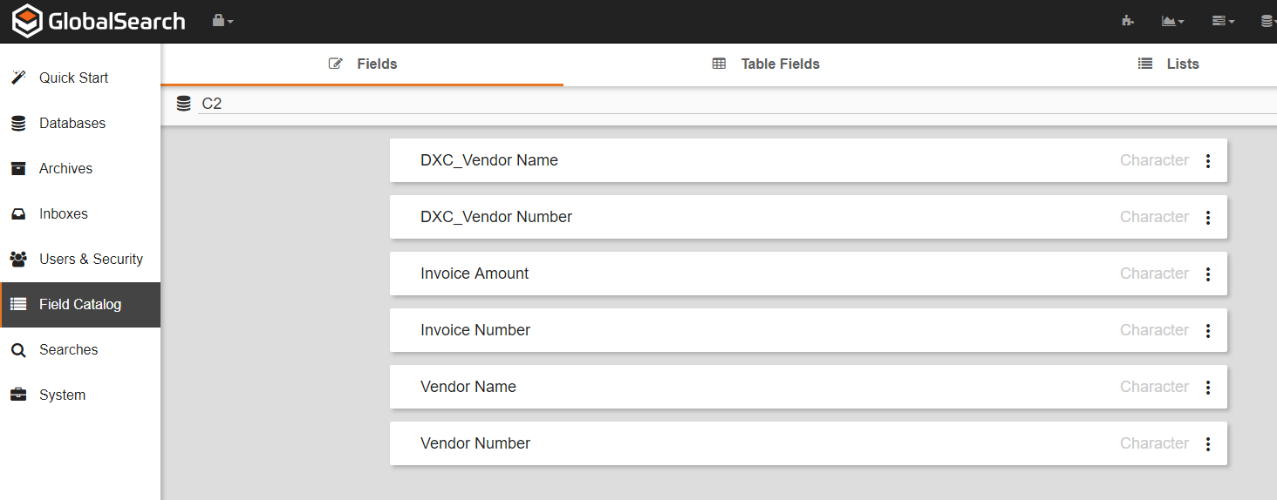Click the Searches magnifier icon

click(x=18, y=350)
